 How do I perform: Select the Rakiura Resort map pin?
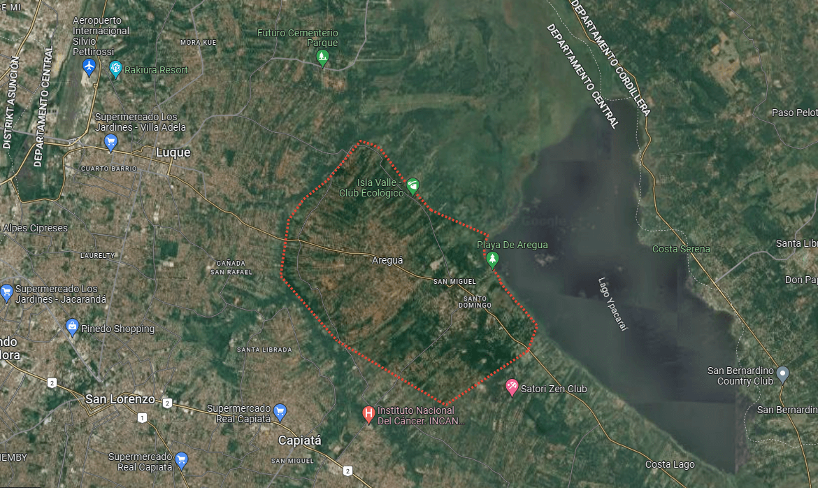(x=115, y=69)
